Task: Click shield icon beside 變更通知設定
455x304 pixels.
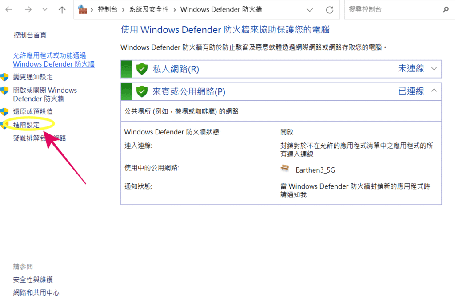Action: pos(4,77)
